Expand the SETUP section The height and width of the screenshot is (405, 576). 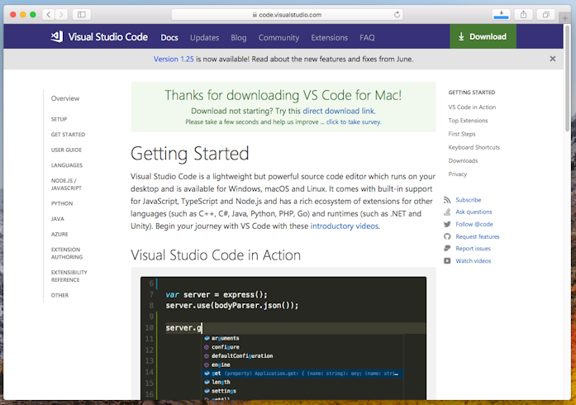pos(59,119)
